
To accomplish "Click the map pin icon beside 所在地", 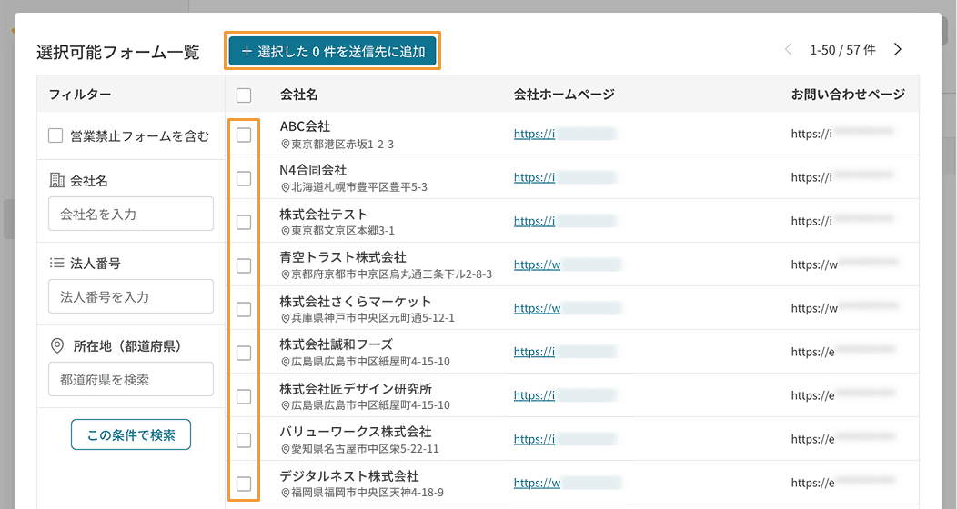I will coord(56,345).
